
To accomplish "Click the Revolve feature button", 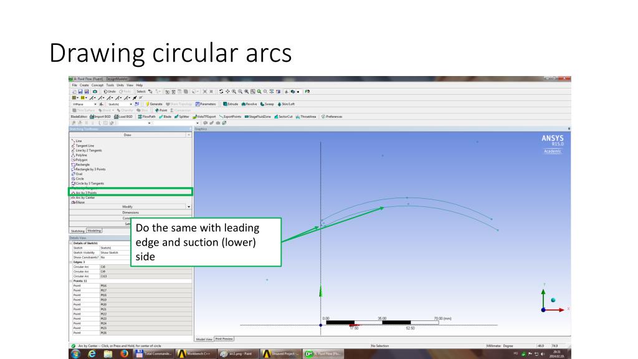I will pos(249,104).
